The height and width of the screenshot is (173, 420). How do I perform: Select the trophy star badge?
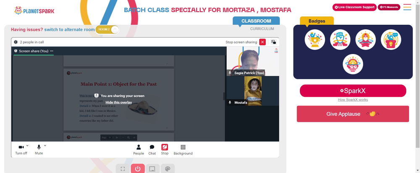pyautogui.click(x=315, y=39)
